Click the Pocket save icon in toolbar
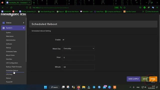Screen dimensions: 160x90 click(140, 7)
